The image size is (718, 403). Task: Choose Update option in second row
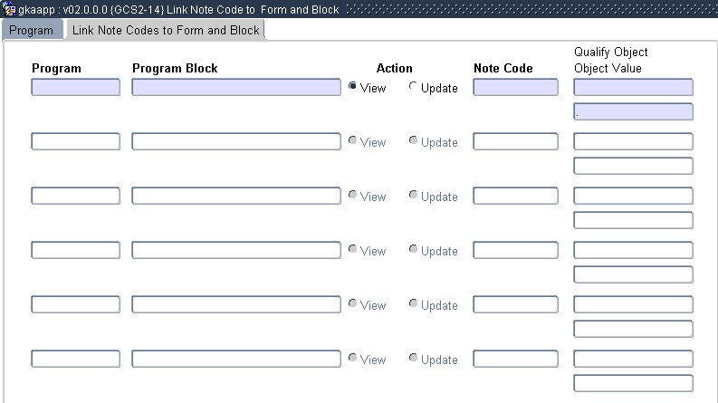click(x=414, y=141)
